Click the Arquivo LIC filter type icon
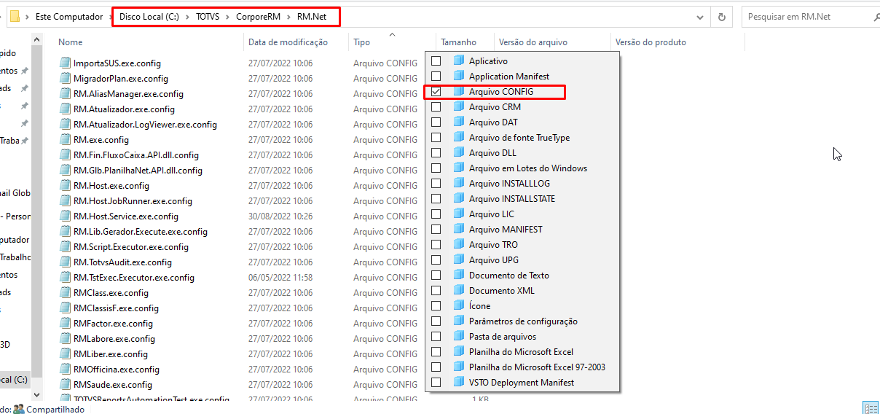Viewport: 880px width, 414px height. (x=458, y=214)
